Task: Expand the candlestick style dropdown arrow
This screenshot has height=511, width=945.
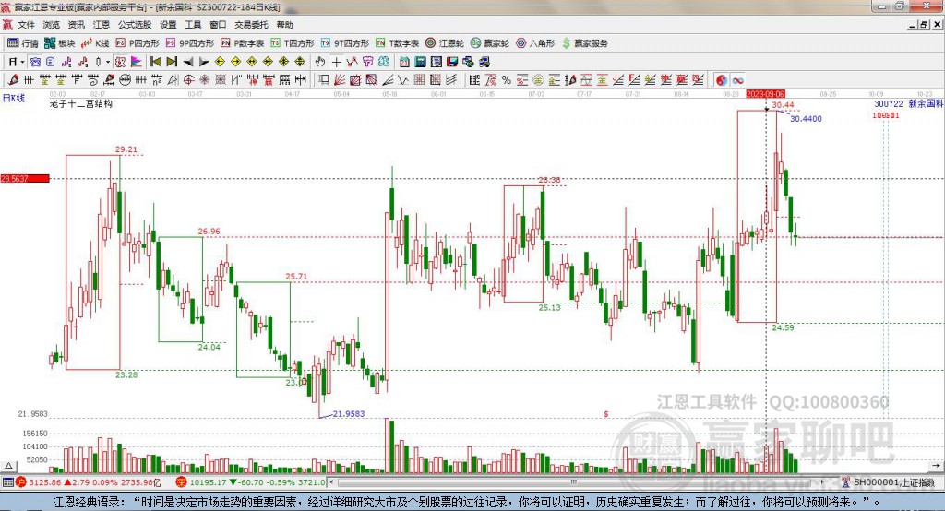Action: click(108, 62)
